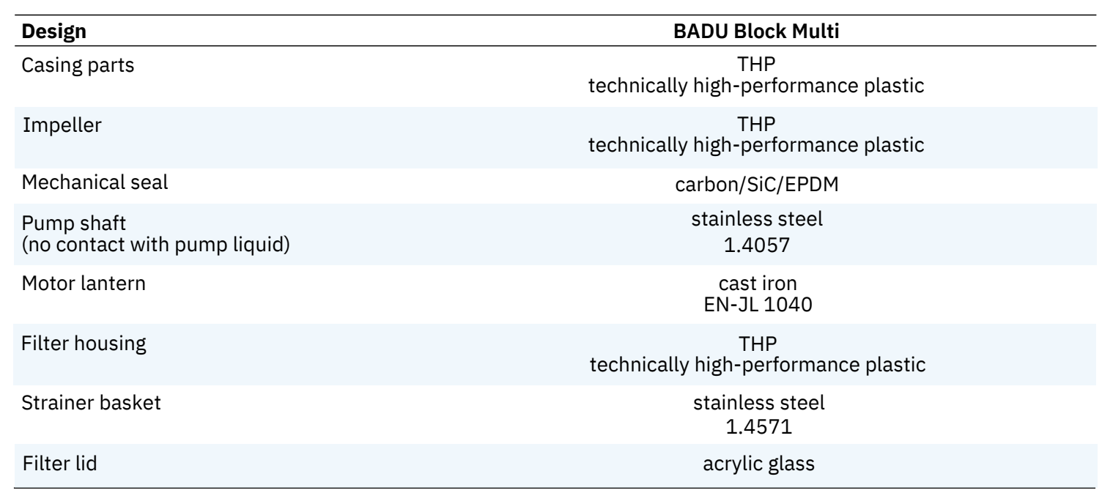Click the "1.4571" steel grade number
Image resolution: width=1113 pixels, height=504 pixels.
click(x=756, y=422)
